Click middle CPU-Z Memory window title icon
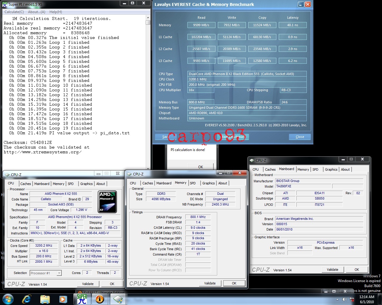The height and width of the screenshot is (305, 382). (x=129, y=174)
